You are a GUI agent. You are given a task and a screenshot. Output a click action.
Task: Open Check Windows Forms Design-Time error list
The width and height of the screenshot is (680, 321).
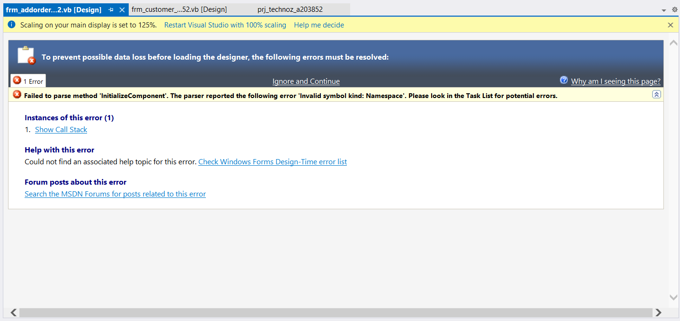273,162
